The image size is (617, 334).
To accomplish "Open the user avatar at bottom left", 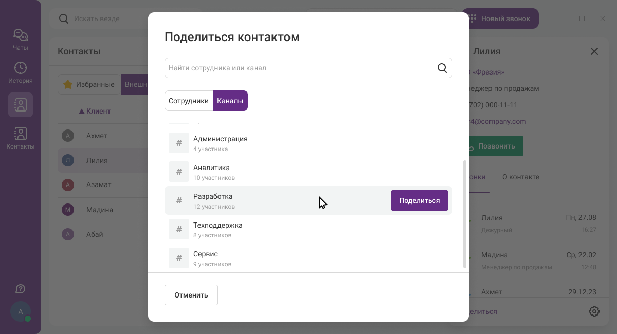I will click(x=21, y=311).
